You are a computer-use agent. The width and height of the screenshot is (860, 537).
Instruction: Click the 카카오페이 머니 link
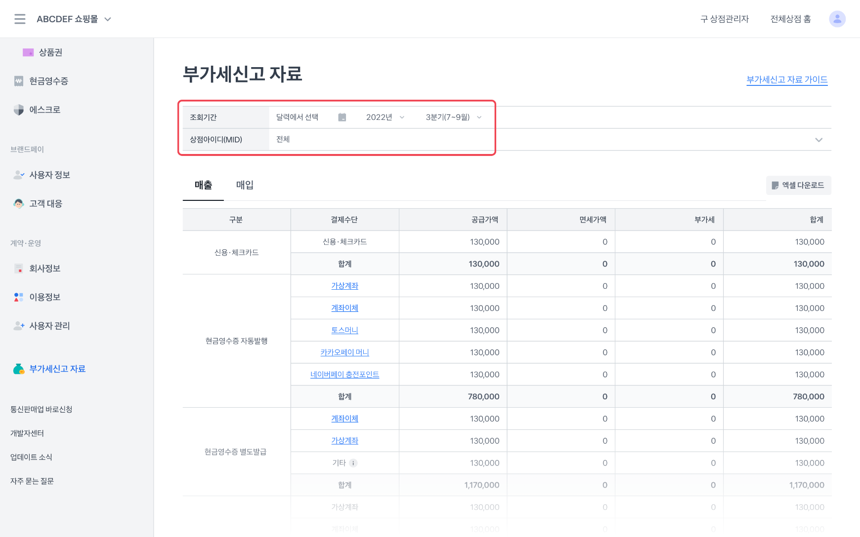point(344,352)
